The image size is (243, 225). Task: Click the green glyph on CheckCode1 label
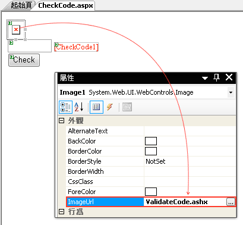(x=56, y=45)
